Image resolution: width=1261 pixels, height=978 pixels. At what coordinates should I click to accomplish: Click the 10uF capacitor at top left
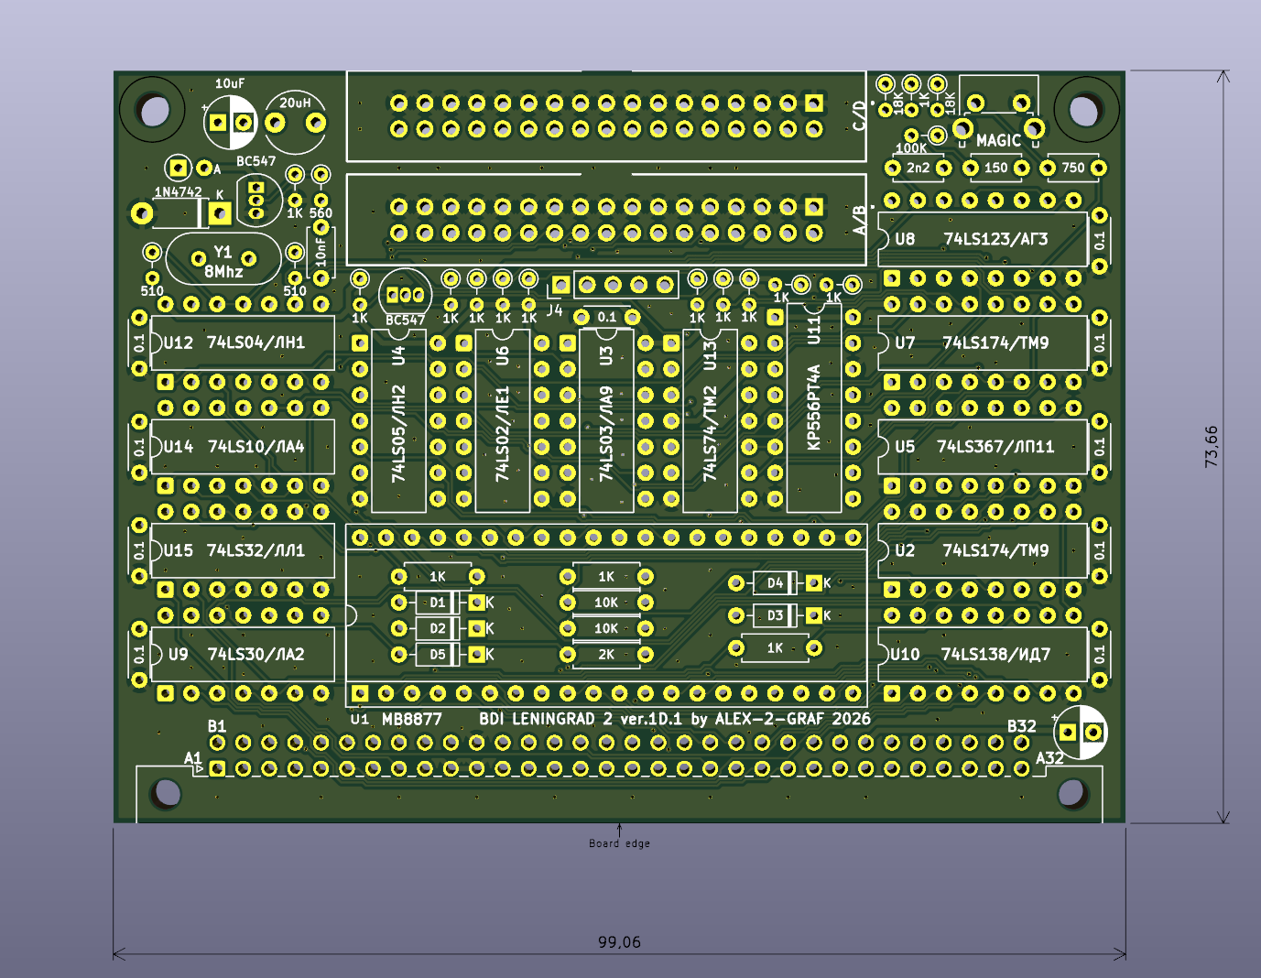pos(231,122)
